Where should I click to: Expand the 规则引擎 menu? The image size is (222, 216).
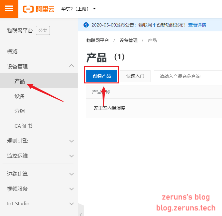pos(72,141)
